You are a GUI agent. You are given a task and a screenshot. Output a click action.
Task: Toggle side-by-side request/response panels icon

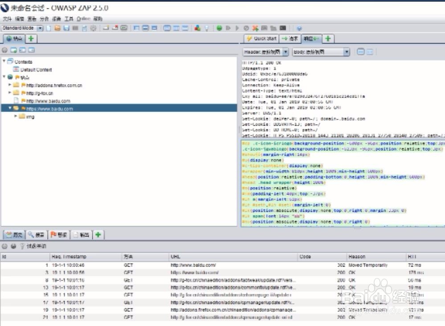tap(176, 28)
